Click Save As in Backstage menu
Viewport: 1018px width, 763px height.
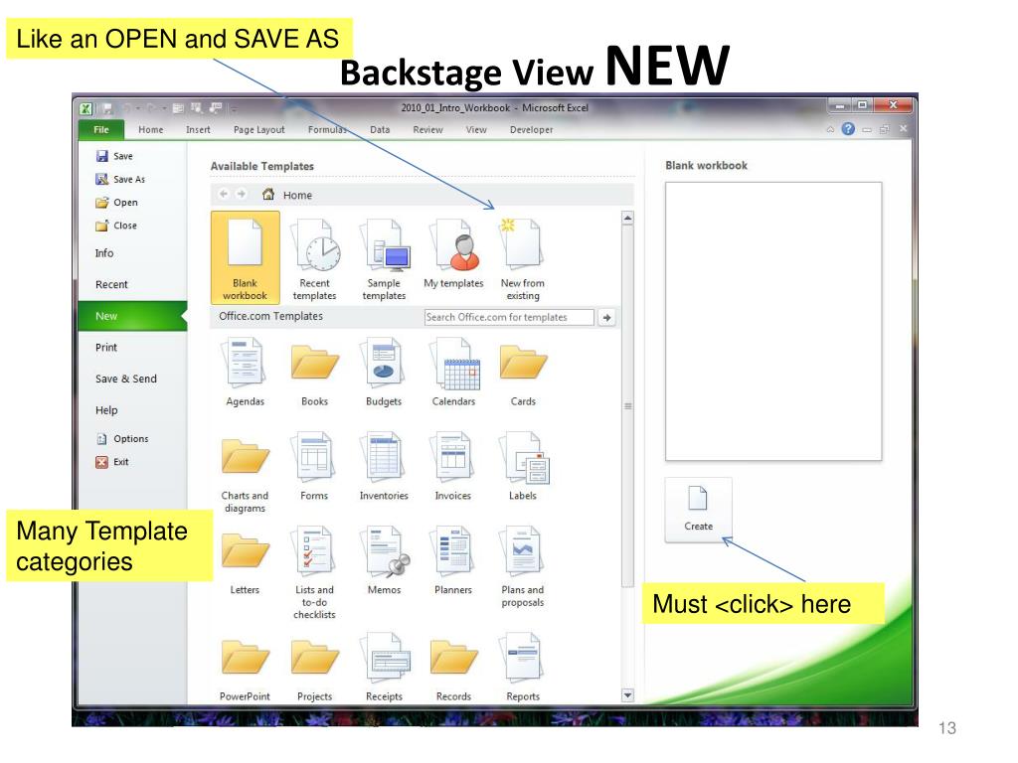coord(120,179)
